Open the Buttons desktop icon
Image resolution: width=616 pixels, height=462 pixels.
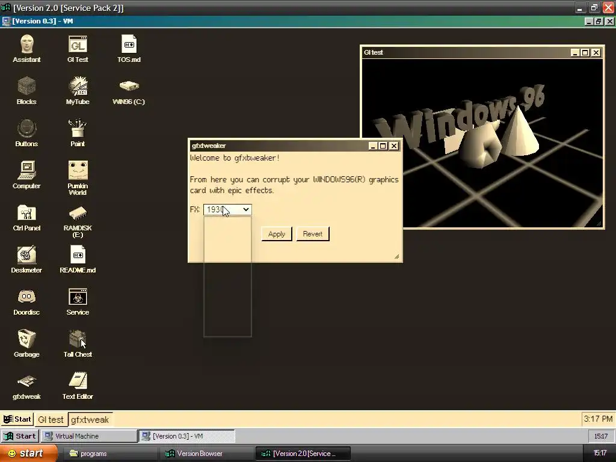click(26, 133)
